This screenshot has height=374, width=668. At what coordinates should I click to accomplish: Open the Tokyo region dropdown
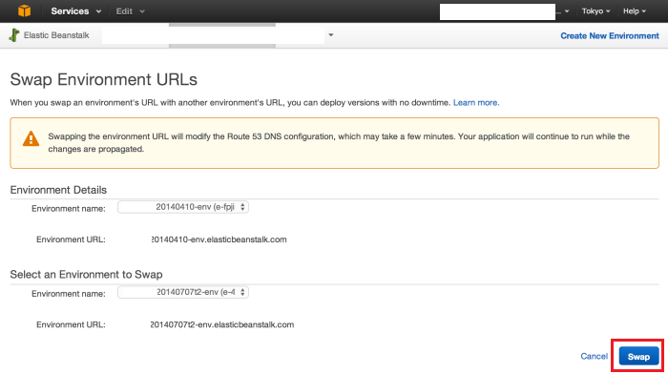pos(595,11)
